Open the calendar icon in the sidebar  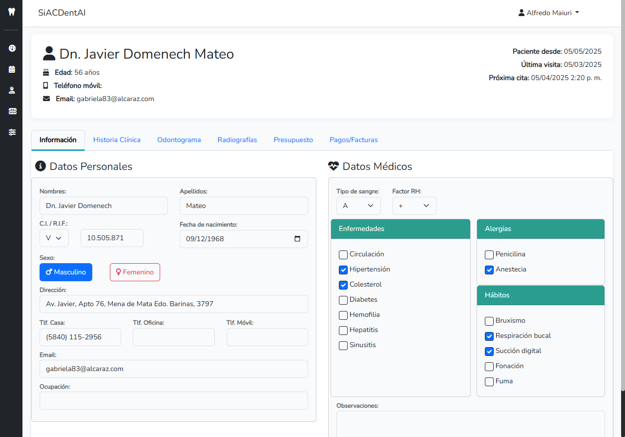point(12,69)
